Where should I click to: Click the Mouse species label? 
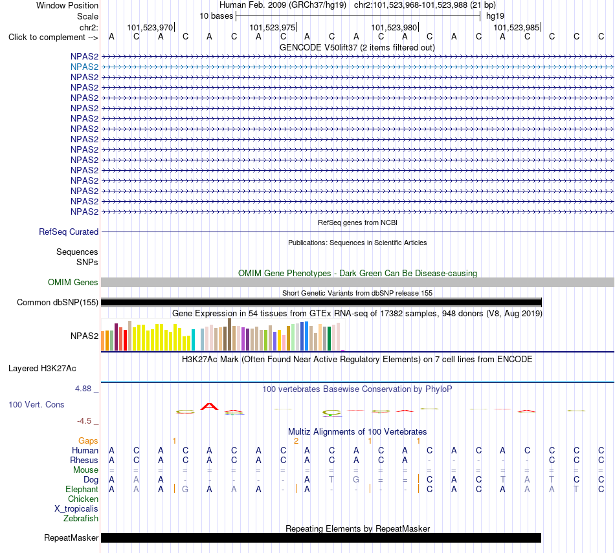tap(85, 470)
